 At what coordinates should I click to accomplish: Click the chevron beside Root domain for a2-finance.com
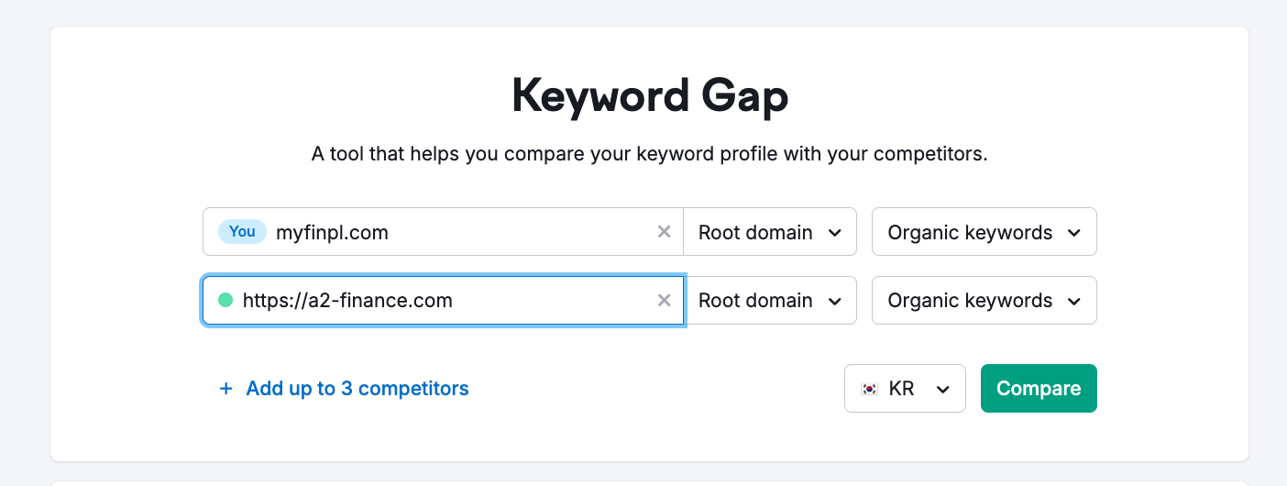834,301
